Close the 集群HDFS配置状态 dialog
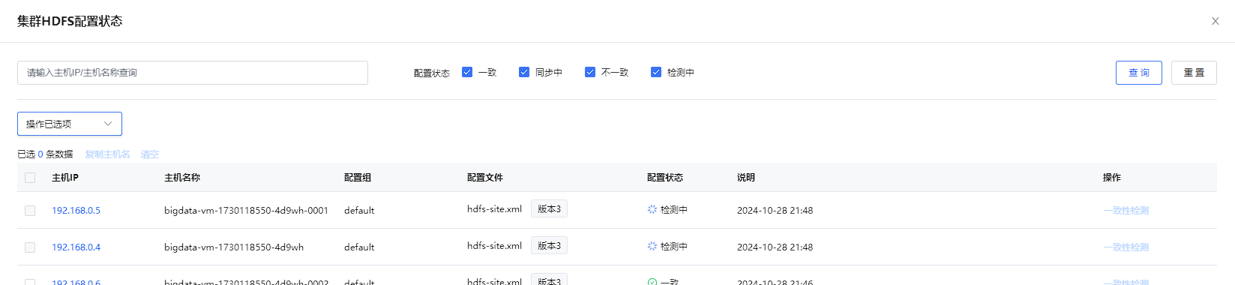 (1215, 21)
